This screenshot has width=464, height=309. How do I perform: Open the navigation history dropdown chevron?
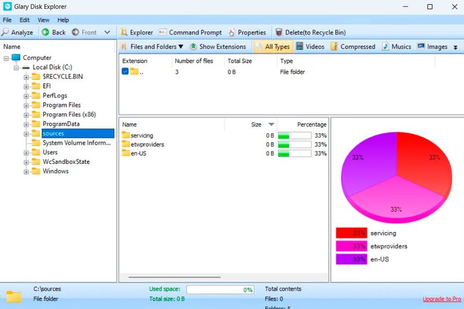click(107, 32)
